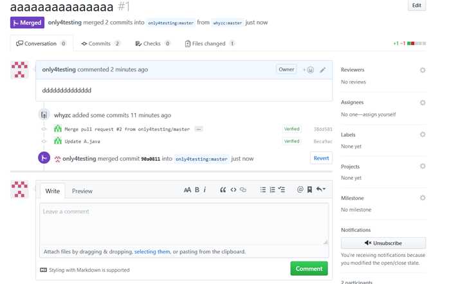
Task: Click the only4testing:master branch in header
Action: coord(170,23)
